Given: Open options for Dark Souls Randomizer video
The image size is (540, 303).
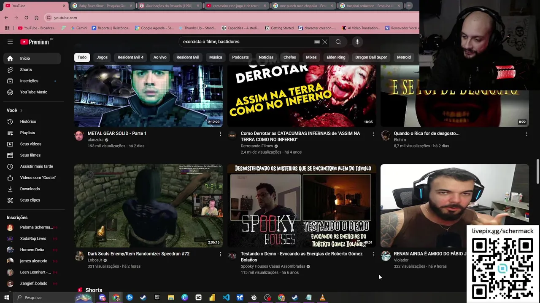Looking at the screenshot, I should [x=220, y=254].
